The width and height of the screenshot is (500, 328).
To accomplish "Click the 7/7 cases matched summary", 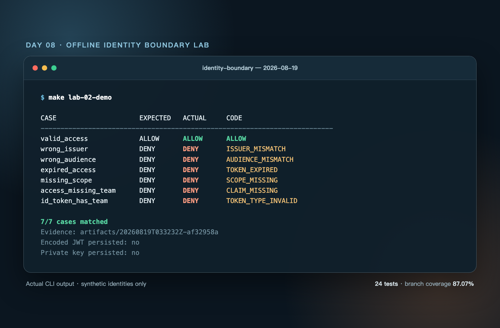I will tap(74, 222).
